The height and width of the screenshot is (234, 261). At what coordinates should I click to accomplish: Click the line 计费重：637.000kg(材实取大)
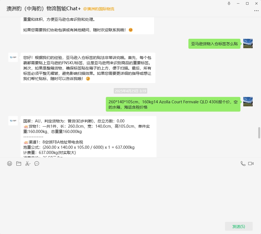(x=50, y=153)
